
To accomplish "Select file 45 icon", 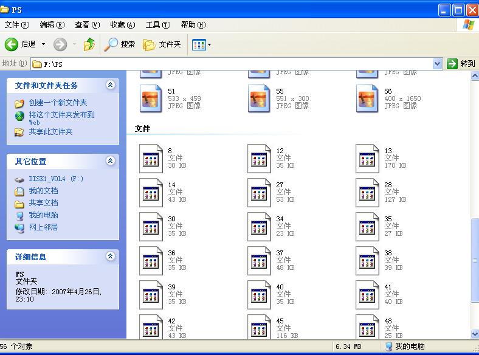I will [x=259, y=326].
